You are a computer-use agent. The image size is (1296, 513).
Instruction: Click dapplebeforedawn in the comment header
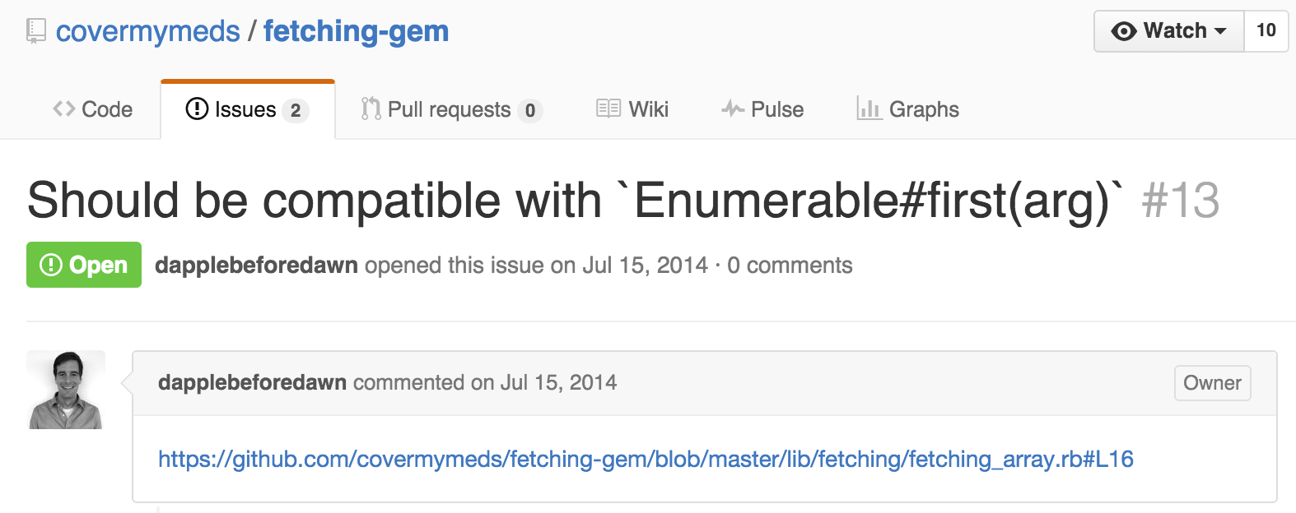click(252, 382)
